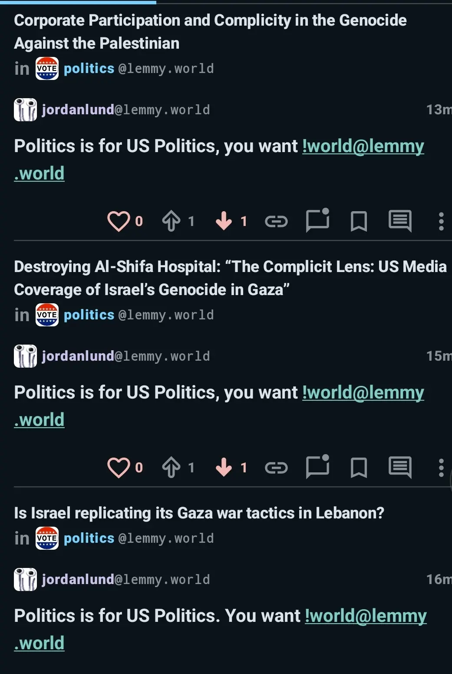Reply to the 15m comment

(x=317, y=467)
